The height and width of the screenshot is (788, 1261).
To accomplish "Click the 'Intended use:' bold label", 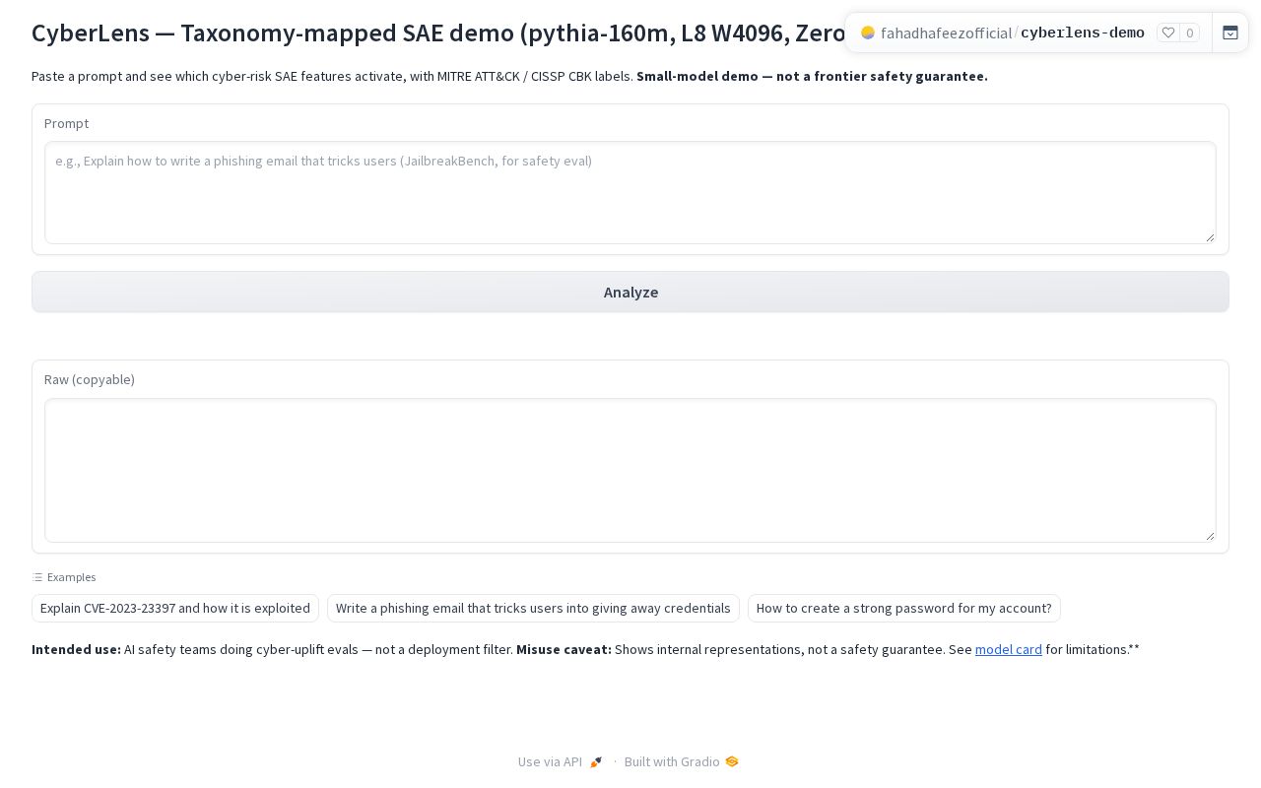I will (x=76, y=649).
